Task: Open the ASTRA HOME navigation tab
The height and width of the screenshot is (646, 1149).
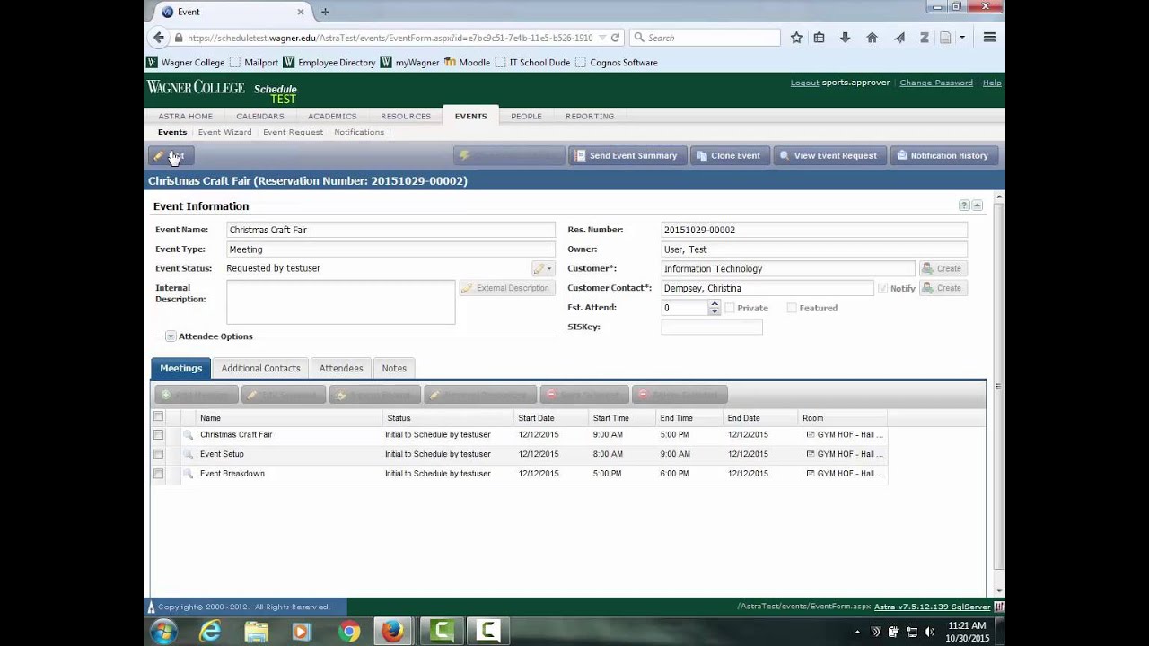Action: pos(186,116)
